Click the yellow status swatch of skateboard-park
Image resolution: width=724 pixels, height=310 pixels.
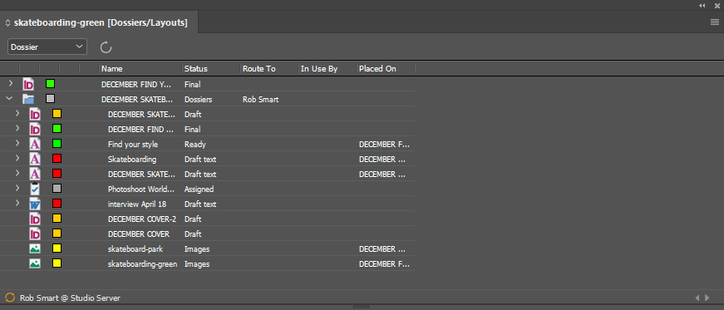57,248
